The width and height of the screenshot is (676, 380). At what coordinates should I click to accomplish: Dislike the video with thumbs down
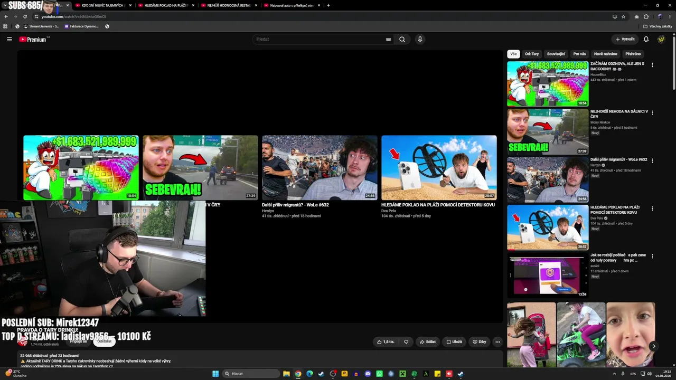point(406,341)
